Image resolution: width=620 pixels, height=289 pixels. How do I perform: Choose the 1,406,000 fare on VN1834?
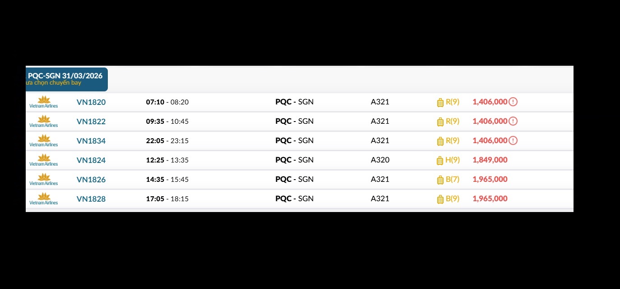(490, 140)
